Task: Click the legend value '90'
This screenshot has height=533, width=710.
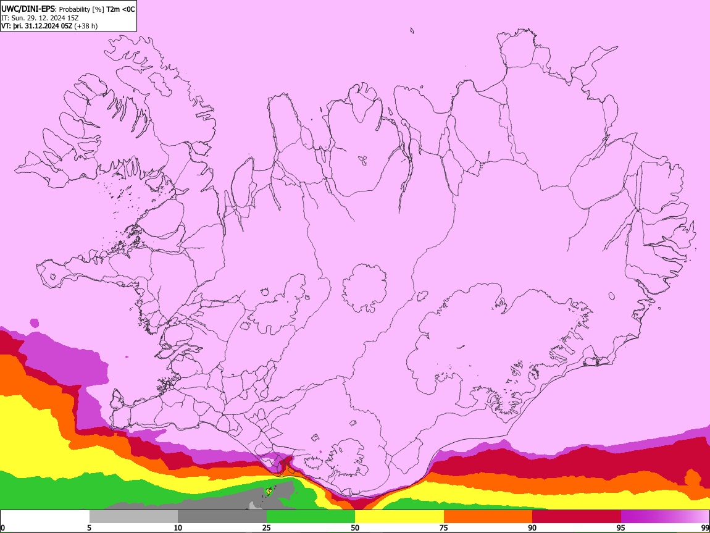Action: click(532, 528)
